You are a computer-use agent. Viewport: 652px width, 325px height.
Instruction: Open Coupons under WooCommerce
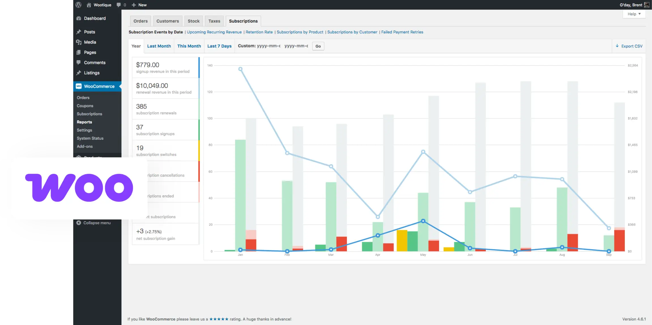click(85, 106)
